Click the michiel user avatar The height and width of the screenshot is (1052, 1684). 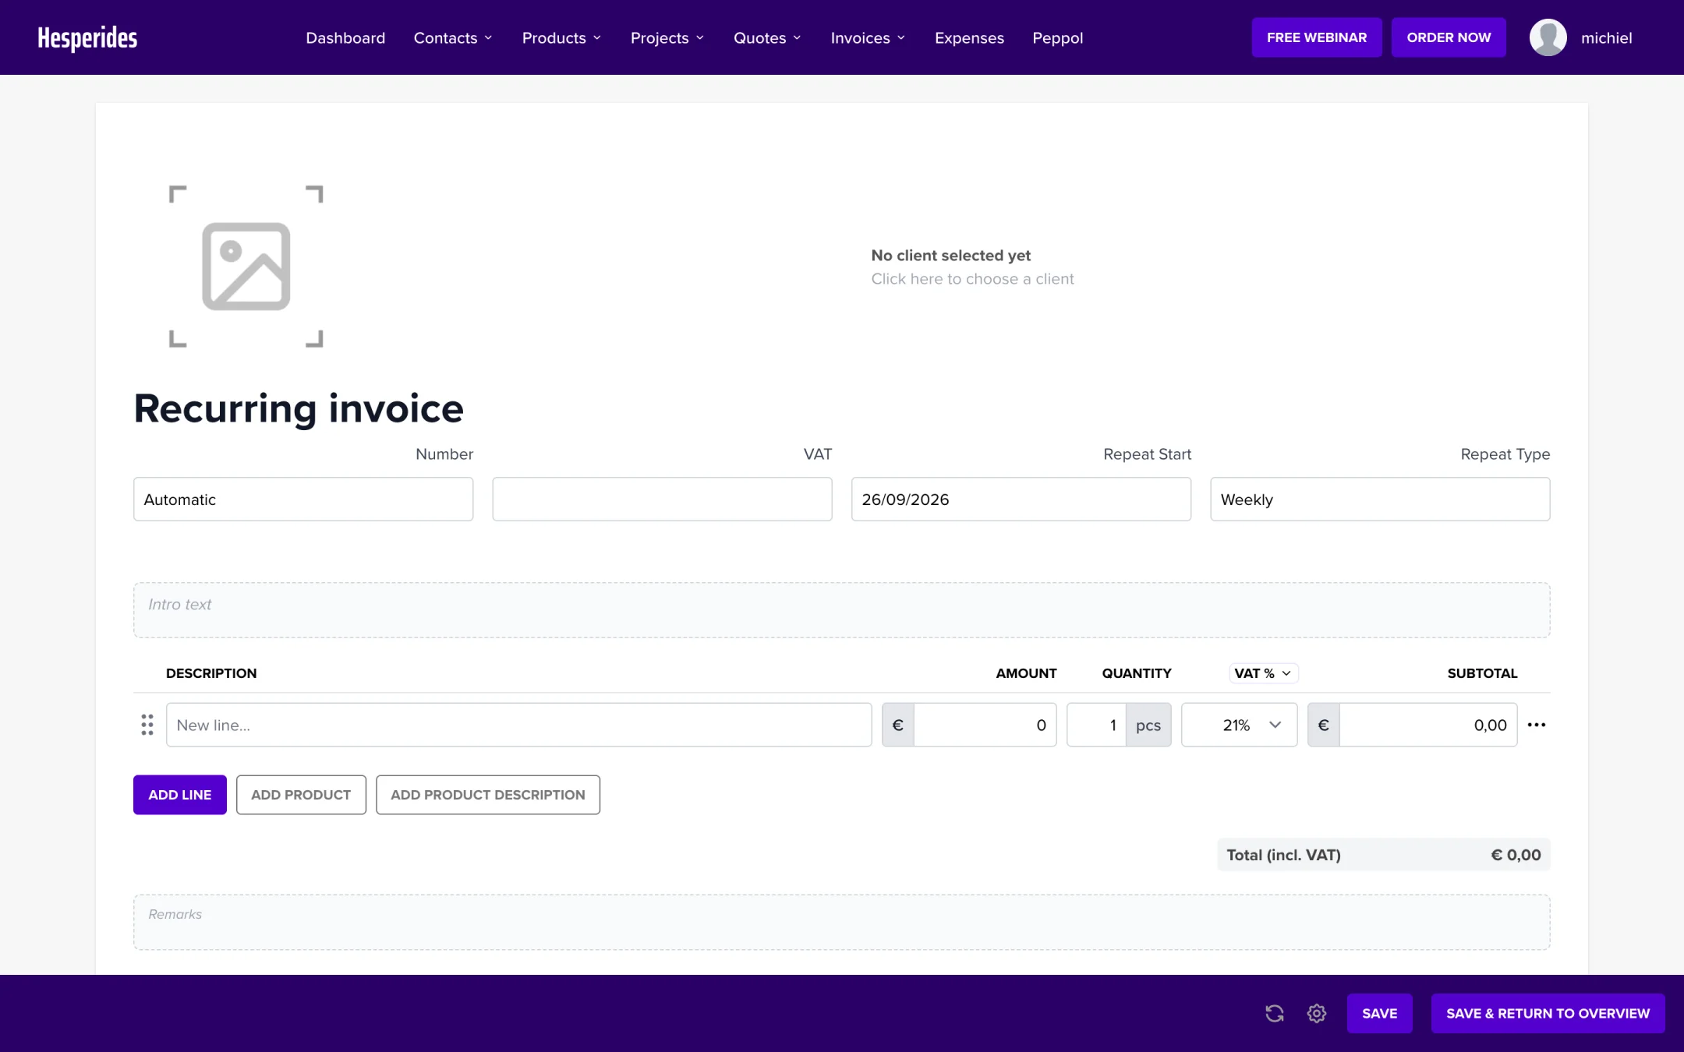tap(1548, 37)
